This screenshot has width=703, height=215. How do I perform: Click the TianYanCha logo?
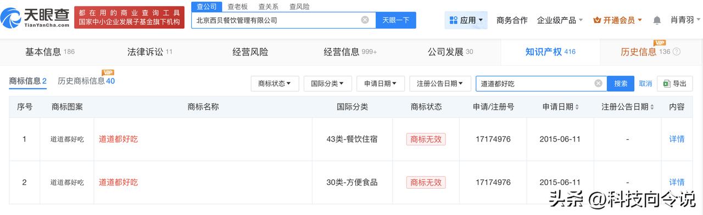tap(36, 18)
